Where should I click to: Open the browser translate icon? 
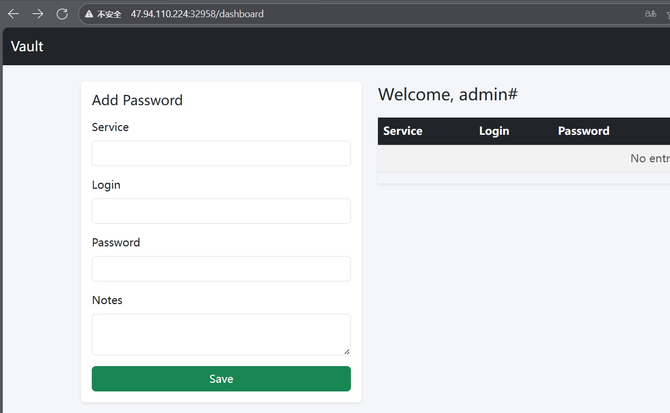651,14
